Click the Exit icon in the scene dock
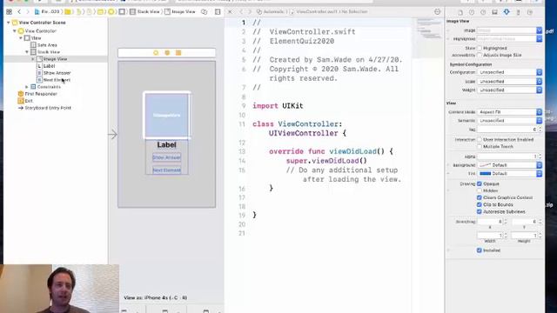557x313 pixels. coord(178,53)
